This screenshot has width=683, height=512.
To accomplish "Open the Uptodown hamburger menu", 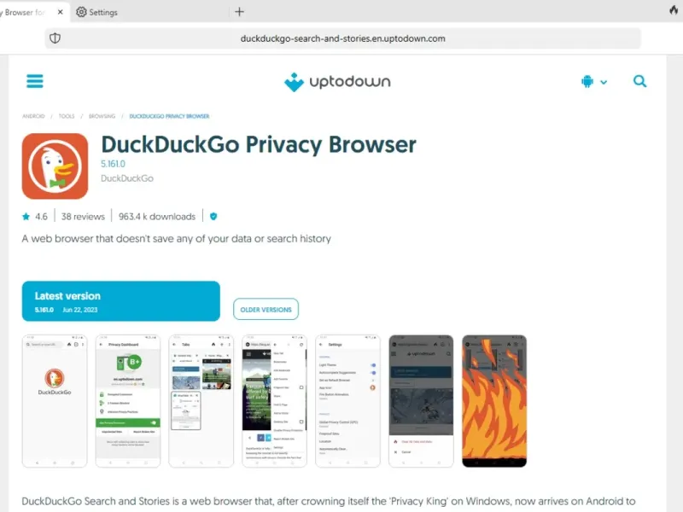I will pyautogui.click(x=35, y=81).
